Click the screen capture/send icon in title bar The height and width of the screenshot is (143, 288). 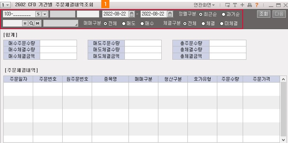pos(228,5)
